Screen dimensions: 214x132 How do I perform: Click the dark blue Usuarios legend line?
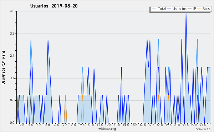169,9
